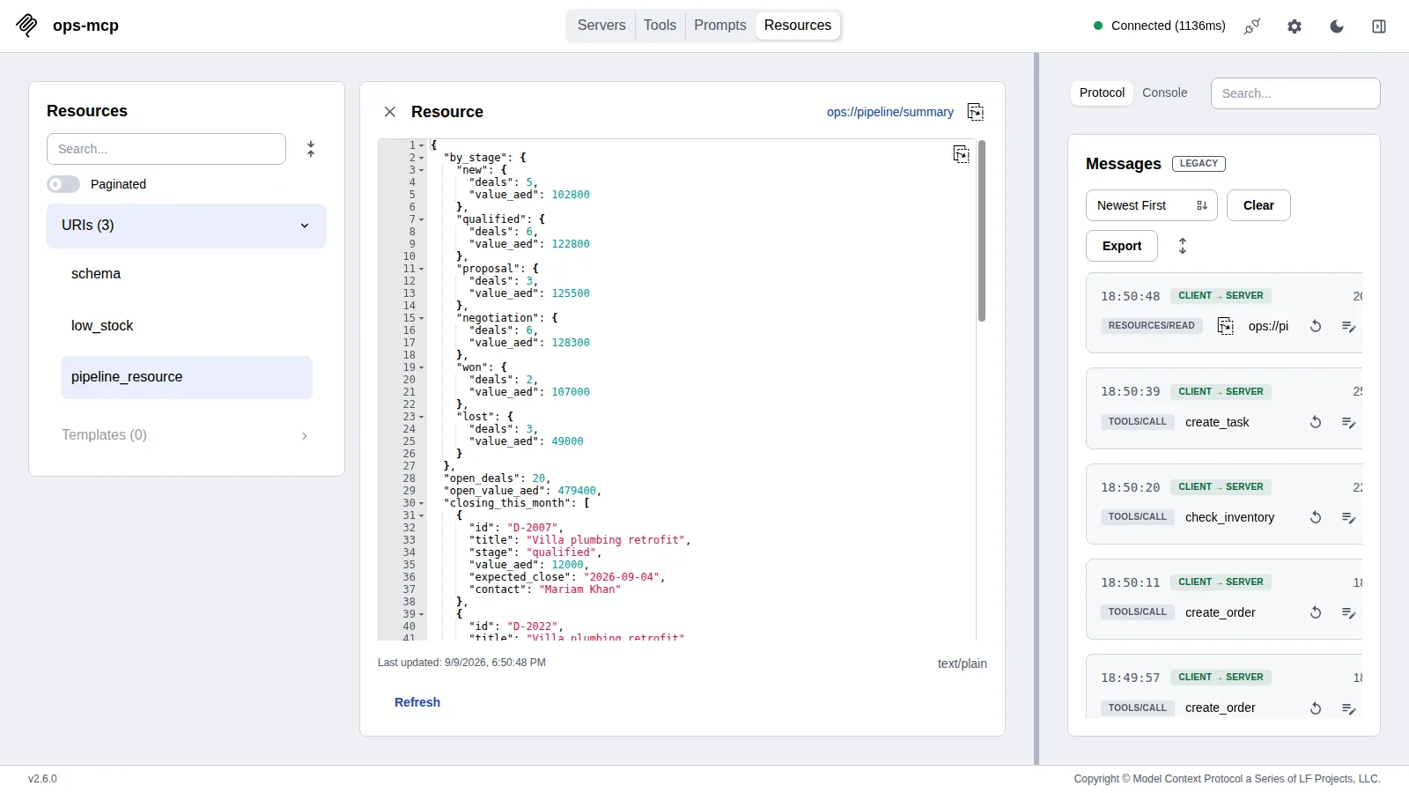1409x793 pixels.
Task: Replay the 18:50:48 resources/read message
Action: [1316, 326]
